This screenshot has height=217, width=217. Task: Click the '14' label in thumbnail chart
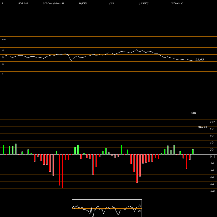tap(140, 206)
